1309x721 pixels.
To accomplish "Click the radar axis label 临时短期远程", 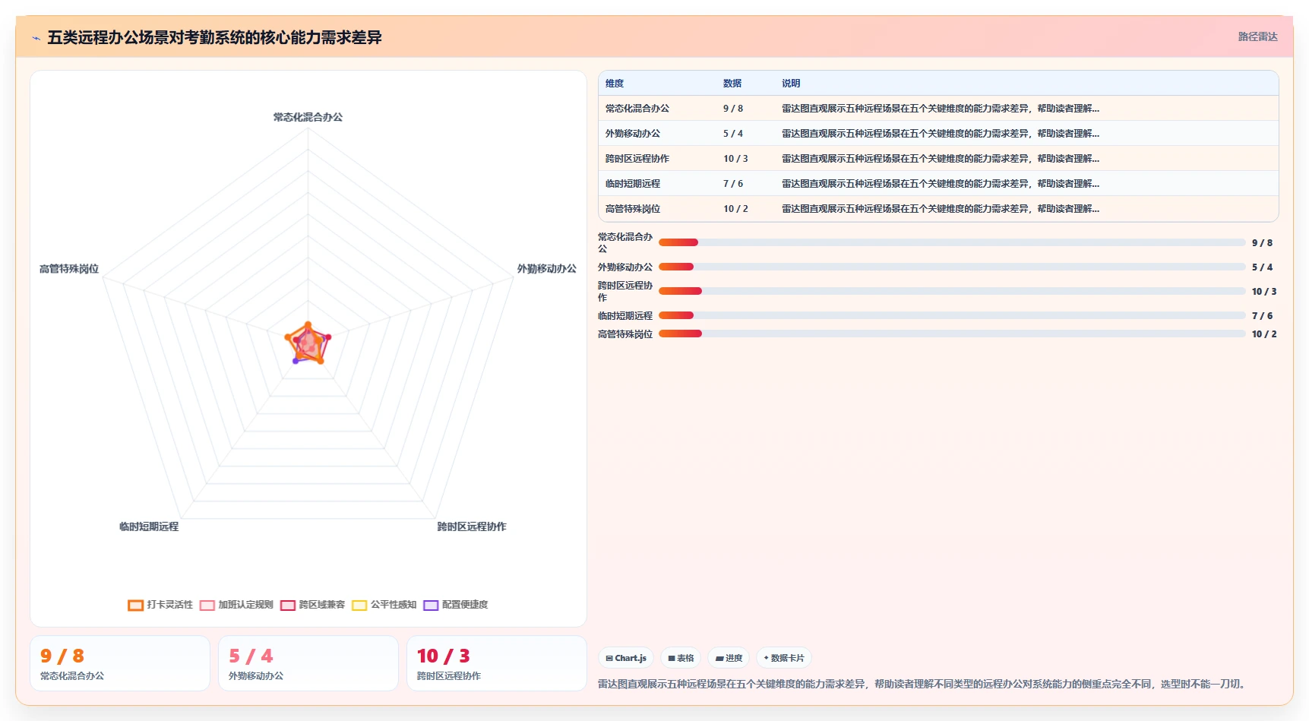I will [149, 527].
